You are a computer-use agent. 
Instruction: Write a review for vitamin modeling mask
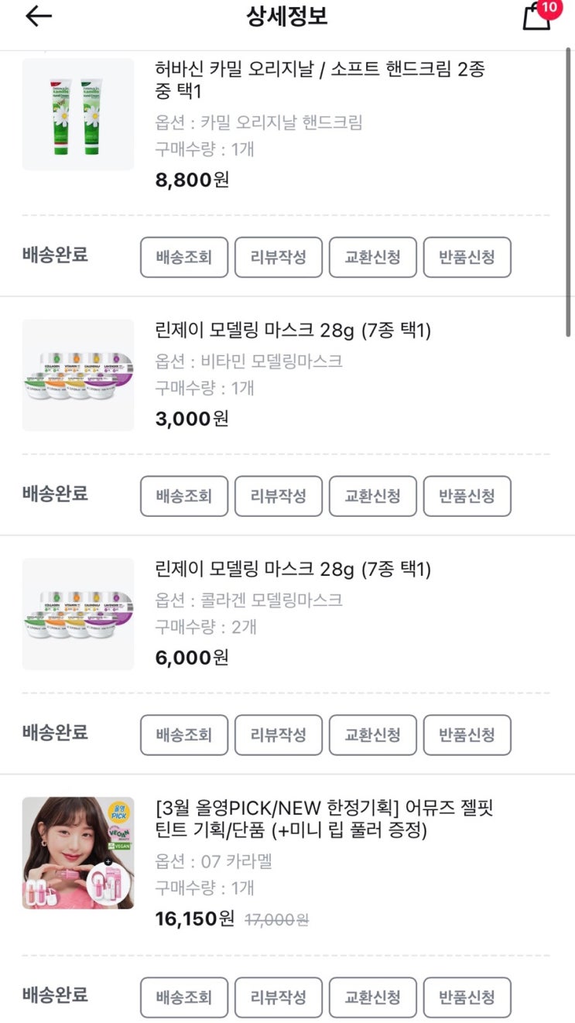[x=278, y=496]
